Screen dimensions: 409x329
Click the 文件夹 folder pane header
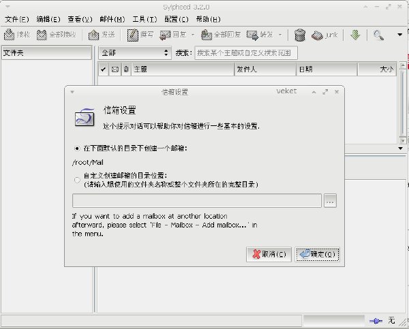[x=46, y=53]
